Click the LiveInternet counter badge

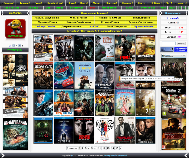(x=167, y=49)
